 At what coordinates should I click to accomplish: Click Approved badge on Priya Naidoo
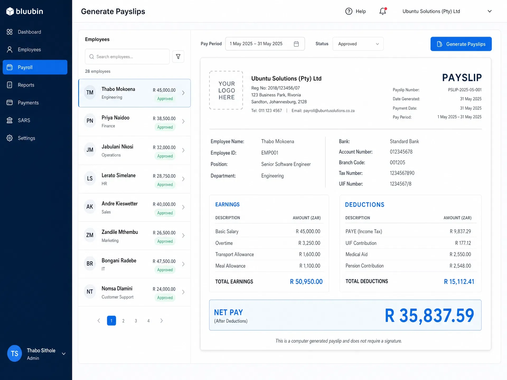tap(165, 127)
